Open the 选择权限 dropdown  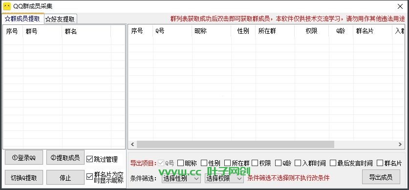(x=224, y=179)
